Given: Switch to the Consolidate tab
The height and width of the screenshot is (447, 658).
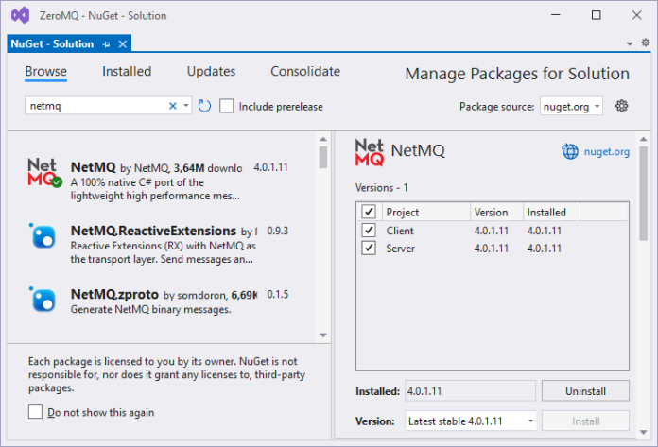Looking at the screenshot, I should click(305, 71).
